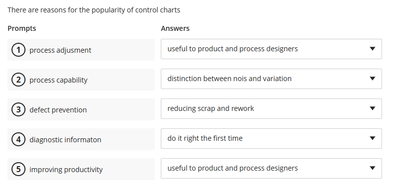Open dropdown arrow for diagnostic informaton answer
Image resolution: width=396 pixels, height=193 pixels.
(372, 138)
